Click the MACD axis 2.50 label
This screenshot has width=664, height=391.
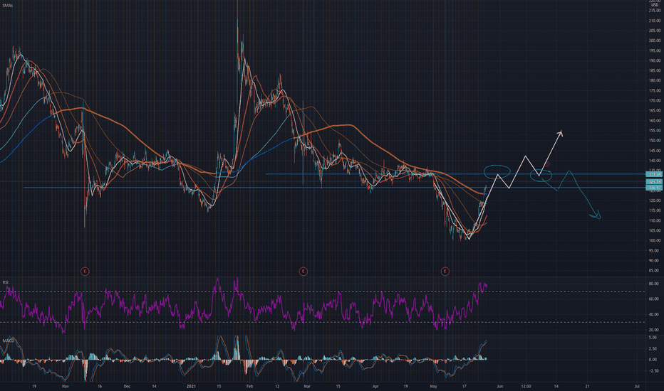(x=653, y=349)
